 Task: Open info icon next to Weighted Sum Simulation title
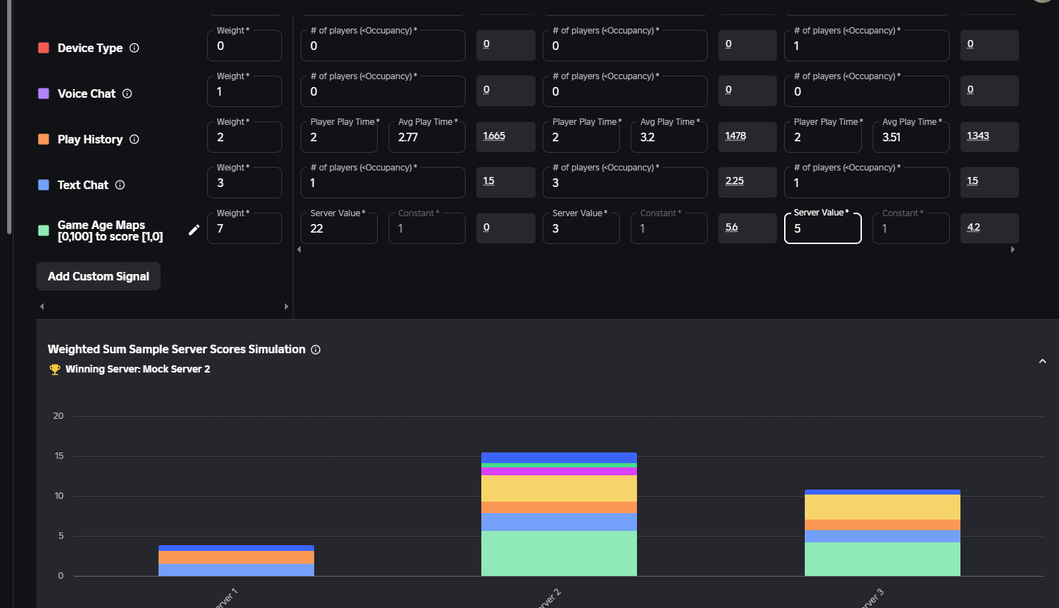pyautogui.click(x=316, y=350)
